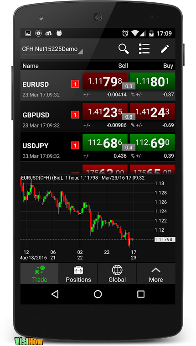
Task: Tap the Sell column header
Action: coord(123,66)
